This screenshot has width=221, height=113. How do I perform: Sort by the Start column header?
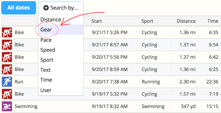point(97,21)
